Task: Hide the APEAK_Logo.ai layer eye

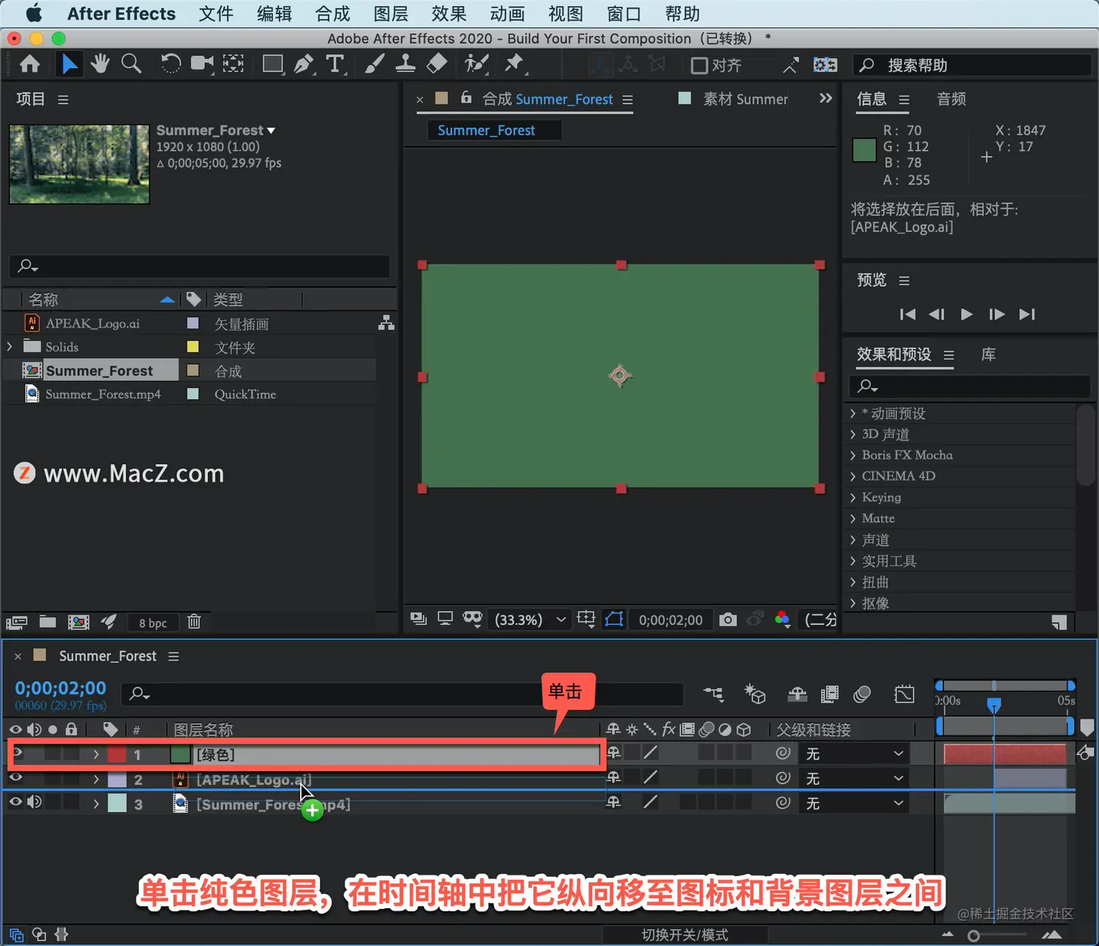Action: (x=15, y=779)
